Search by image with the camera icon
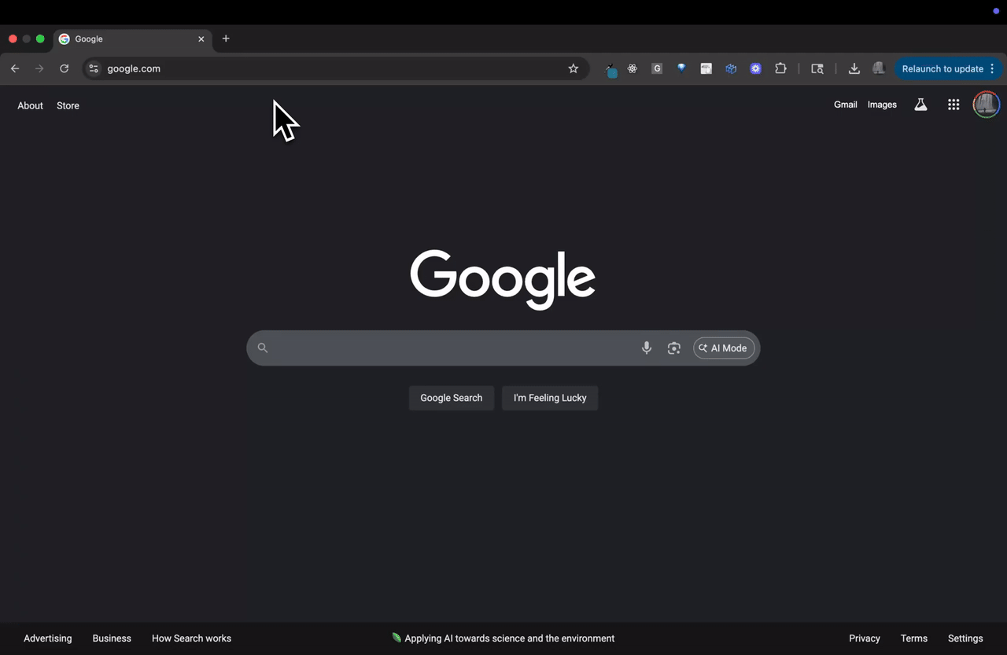The image size is (1007, 655). click(x=674, y=348)
